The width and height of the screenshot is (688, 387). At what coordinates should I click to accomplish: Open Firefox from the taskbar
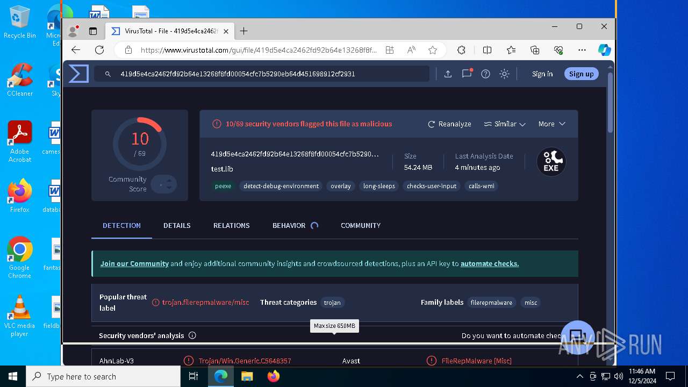point(273,376)
